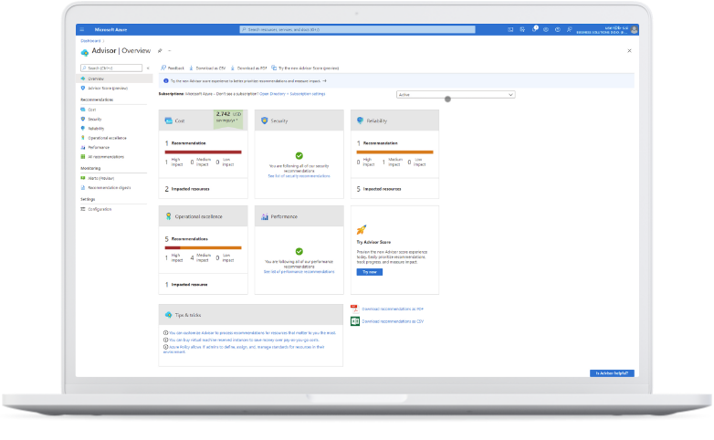Select Overview in the left menu

[x=114, y=79]
